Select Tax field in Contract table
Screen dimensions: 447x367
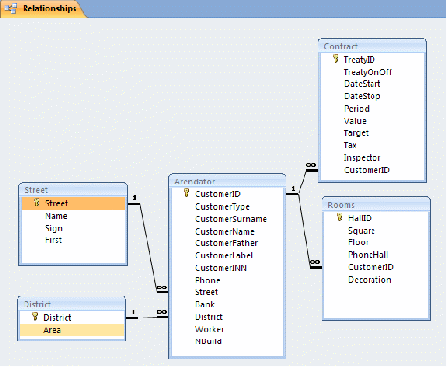point(350,145)
